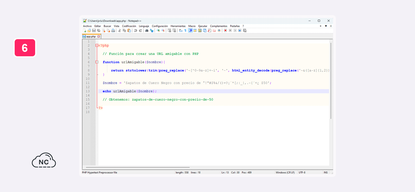Undo the last action via toolbar
The image size is (415, 192).
[x=136, y=31]
